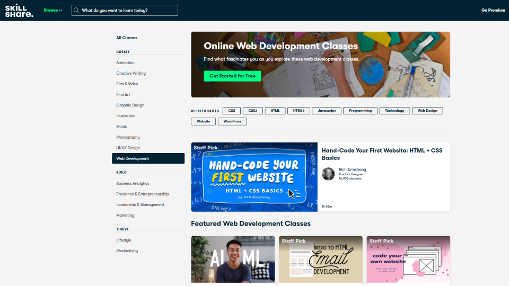Open Intro to HTML Email Development thumbnail
This screenshot has height=286, width=509.
tap(321, 260)
